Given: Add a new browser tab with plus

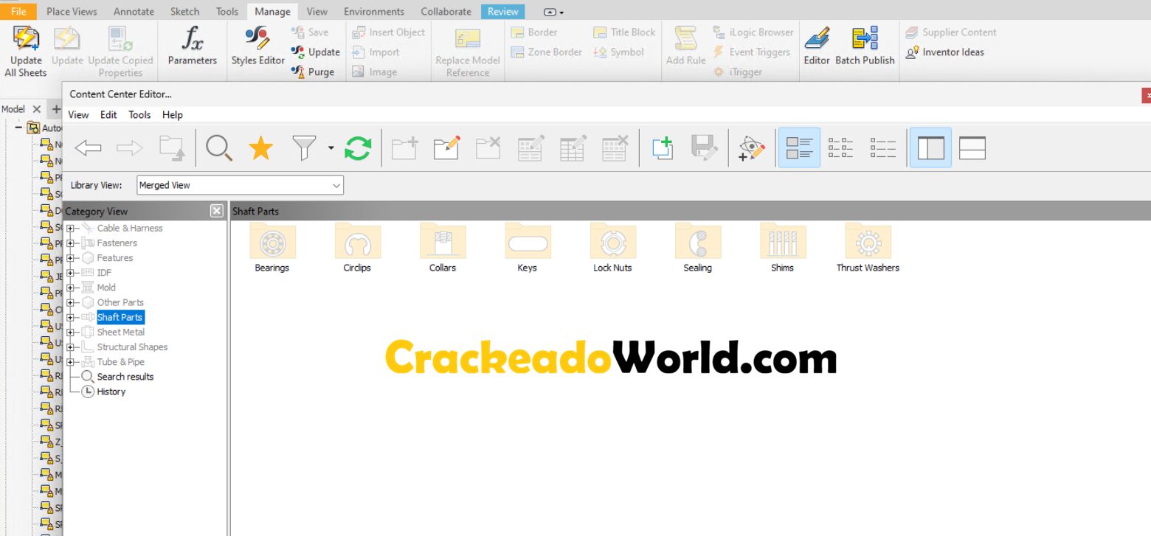Looking at the screenshot, I should coord(56,109).
